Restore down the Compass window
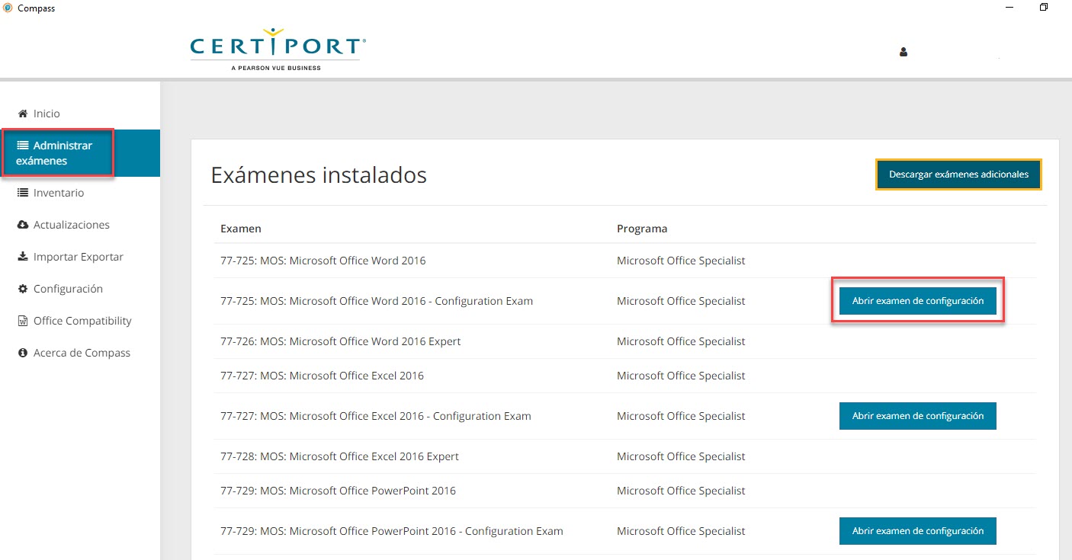 tap(1043, 7)
